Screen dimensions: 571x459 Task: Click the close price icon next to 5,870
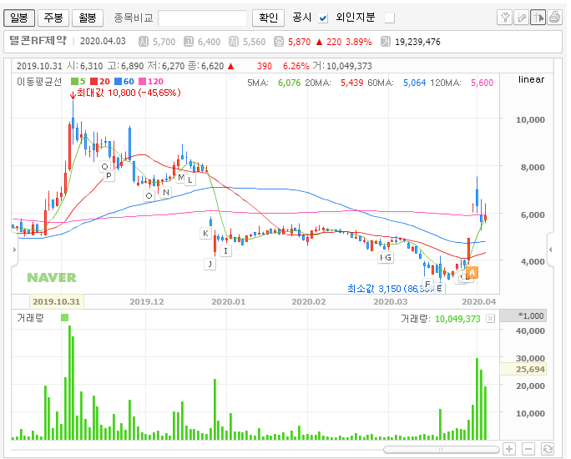(279, 42)
